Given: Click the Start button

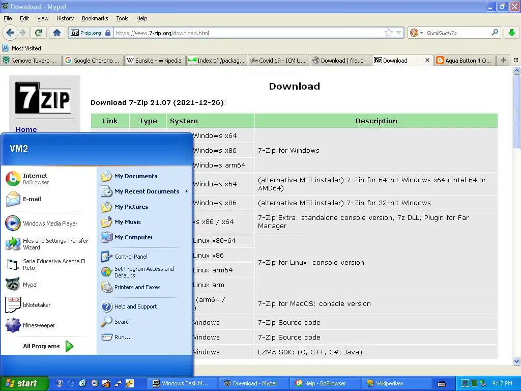Looking at the screenshot, I should [x=24, y=383].
